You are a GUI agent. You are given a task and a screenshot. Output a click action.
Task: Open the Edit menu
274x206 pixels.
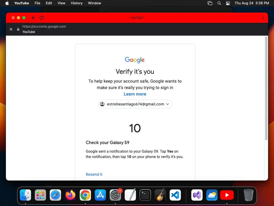pos(49,3)
